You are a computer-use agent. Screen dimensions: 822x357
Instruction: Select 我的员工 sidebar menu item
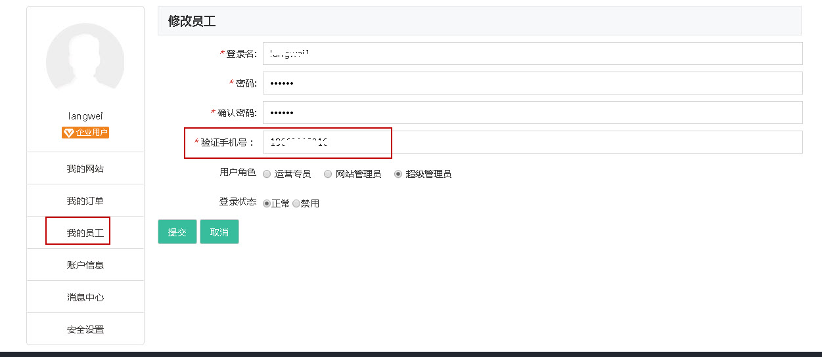(x=85, y=233)
